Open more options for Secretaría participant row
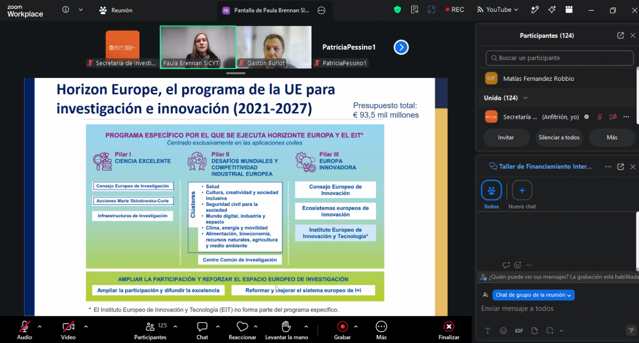Viewport: 639px width, 343px height. pyautogui.click(x=626, y=117)
